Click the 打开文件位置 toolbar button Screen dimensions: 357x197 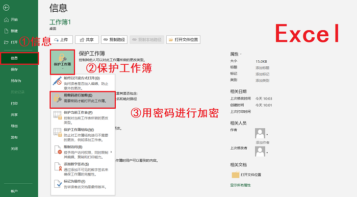tap(183, 40)
